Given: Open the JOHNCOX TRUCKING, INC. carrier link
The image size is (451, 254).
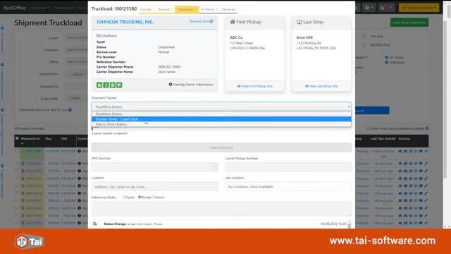Looking at the screenshot, I should 125,22.
